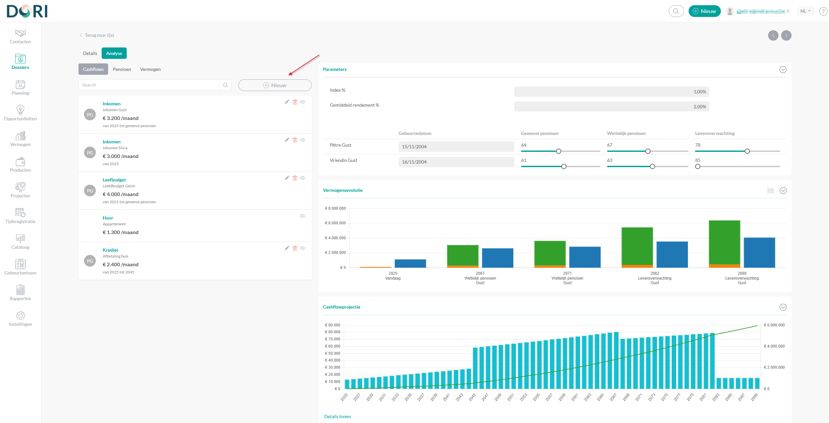The image size is (829, 423).
Task: Open Contacten in the sidebar
Action: (20, 36)
